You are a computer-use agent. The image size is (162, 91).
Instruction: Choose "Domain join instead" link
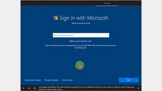point(33,80)
